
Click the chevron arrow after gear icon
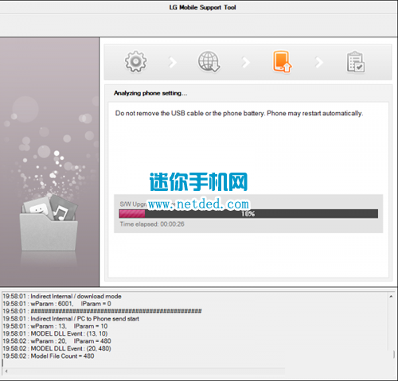173,62
